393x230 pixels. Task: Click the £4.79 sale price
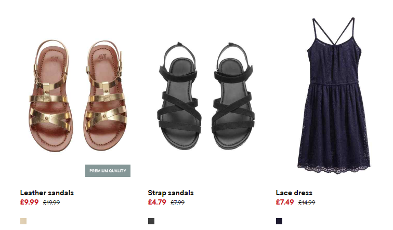tap(157, 202)
